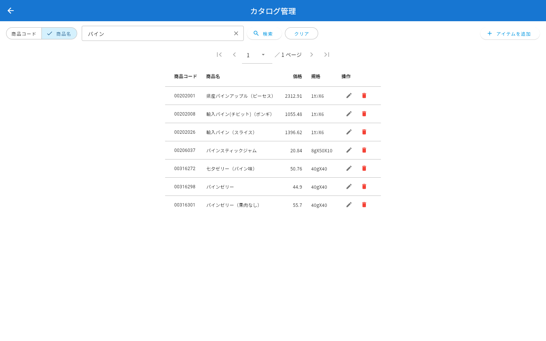This screenshot has width=546, height=341.
Task: Click アイテムを追加 to add item
Action: pos(510,33)
